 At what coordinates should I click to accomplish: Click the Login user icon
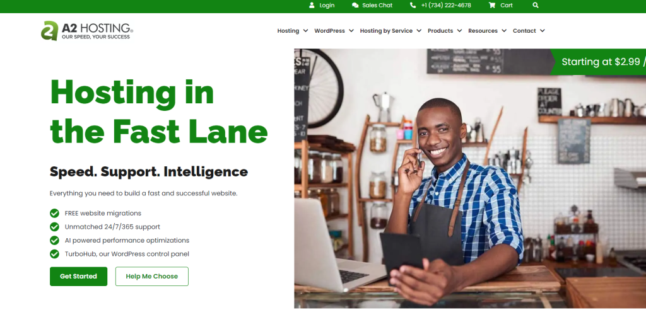click(312, 5)
